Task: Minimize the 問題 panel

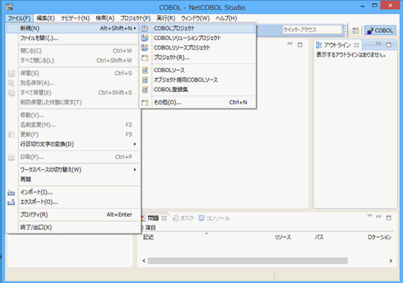Action: coord(379,217)
